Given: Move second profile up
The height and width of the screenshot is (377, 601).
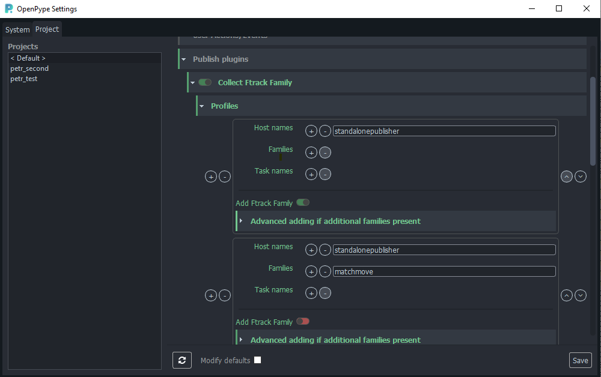Looking at the screenshot, I should [567, 295].
